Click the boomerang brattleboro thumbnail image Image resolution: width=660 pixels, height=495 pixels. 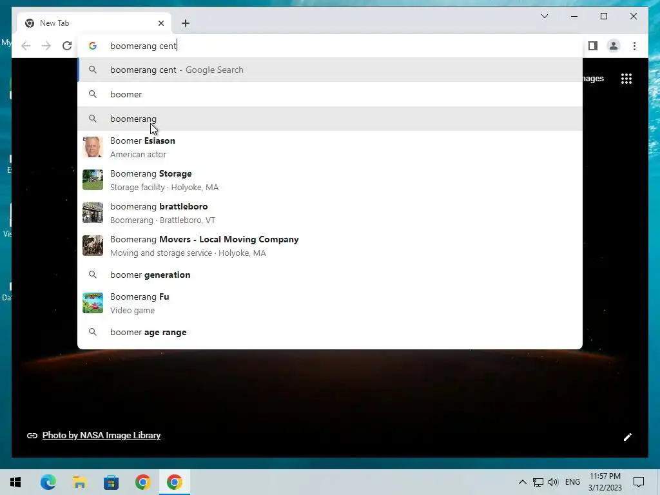pyautogui.click(x=93, y=213)
